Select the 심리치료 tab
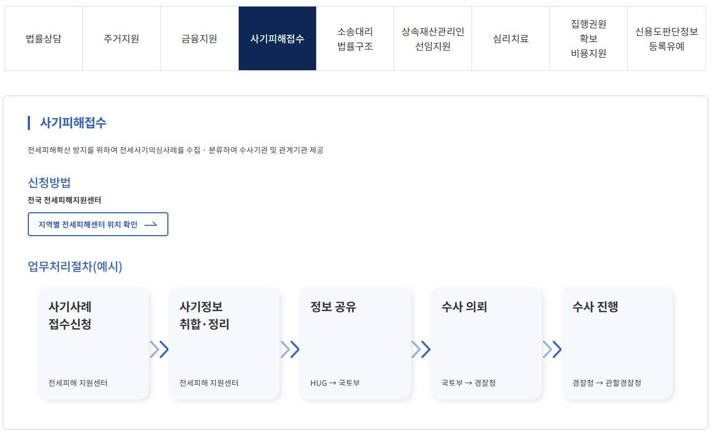The height and width of the screenshot is (431, 714). click(x=511, y=38)
